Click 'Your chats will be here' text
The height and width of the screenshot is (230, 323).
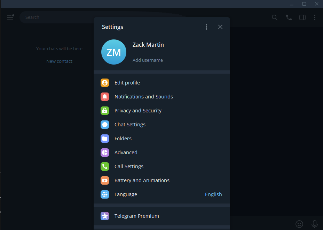tap(59, 49)
